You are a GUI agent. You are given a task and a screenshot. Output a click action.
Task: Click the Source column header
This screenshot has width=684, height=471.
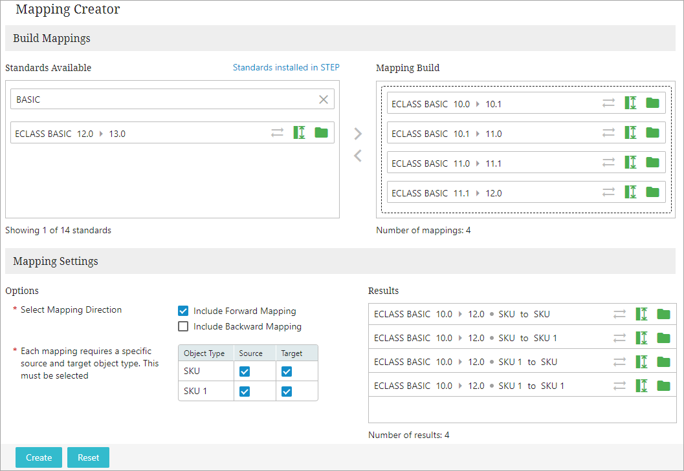click(255, 353)
